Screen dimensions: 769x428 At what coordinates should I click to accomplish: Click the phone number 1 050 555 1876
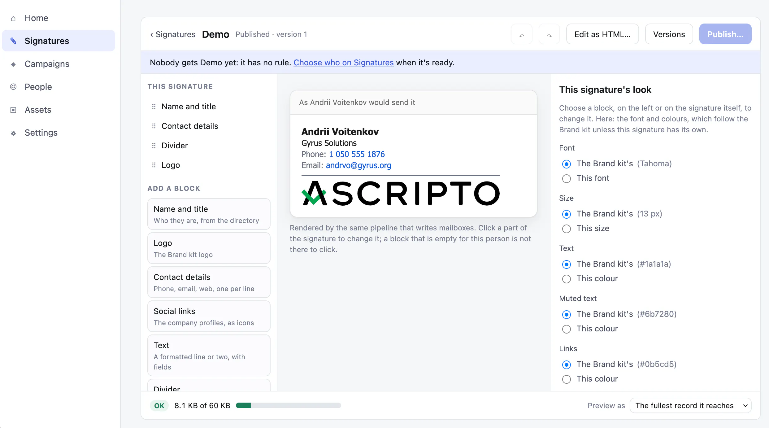click(x=357, y=154)
